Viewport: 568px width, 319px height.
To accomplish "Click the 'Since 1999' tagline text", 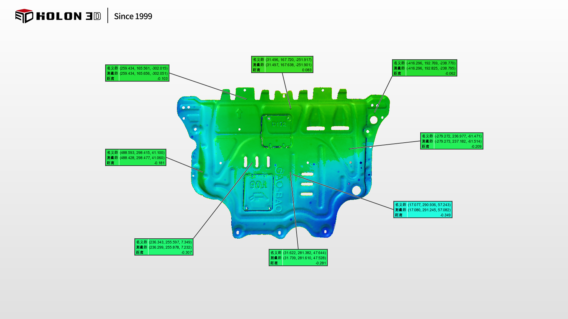I will (133, 16).
